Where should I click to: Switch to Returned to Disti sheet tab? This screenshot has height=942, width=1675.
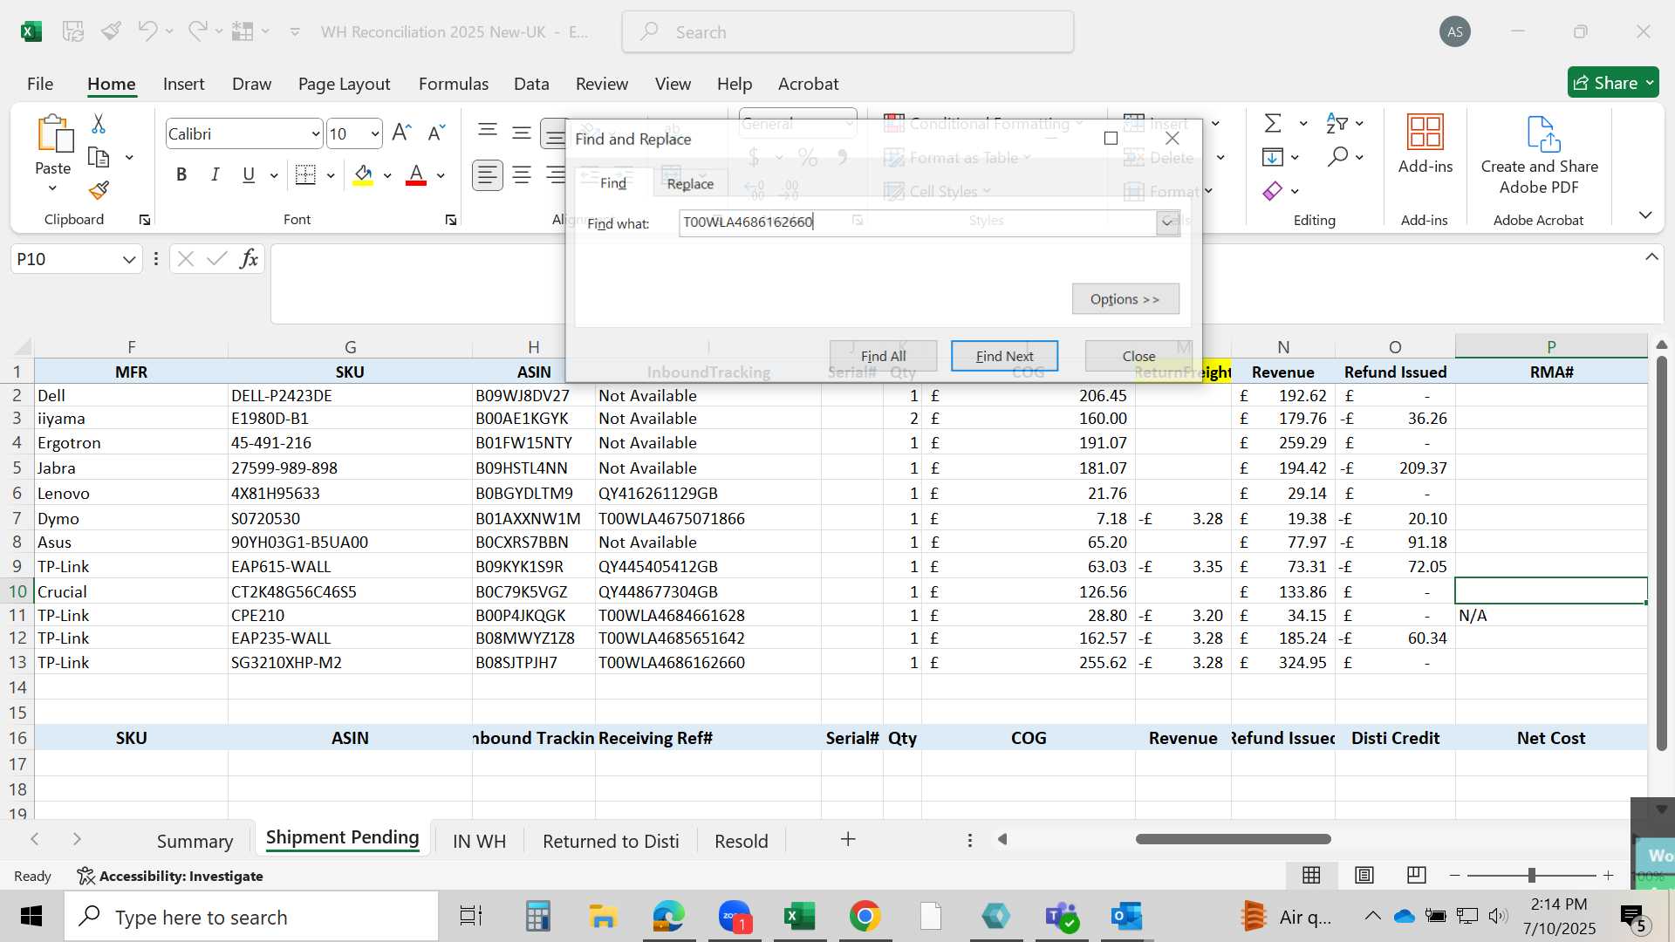pos(611,841)
